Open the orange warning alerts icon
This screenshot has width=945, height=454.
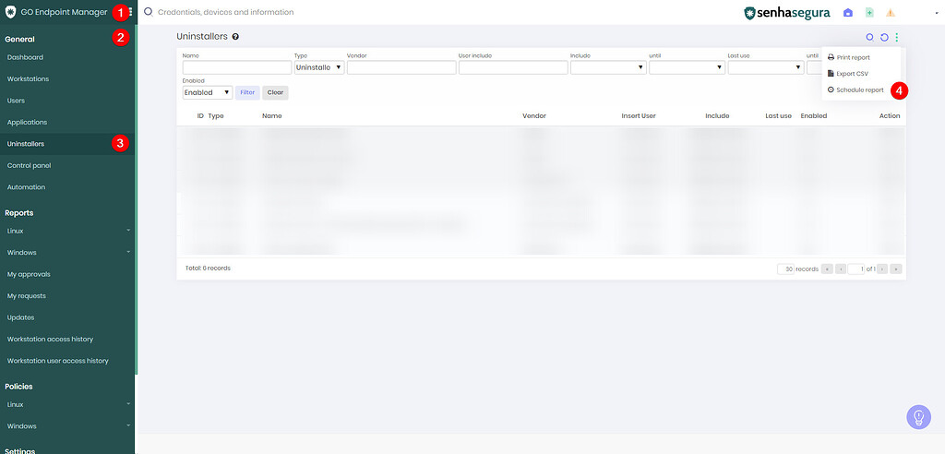click(x=891, y=13)
